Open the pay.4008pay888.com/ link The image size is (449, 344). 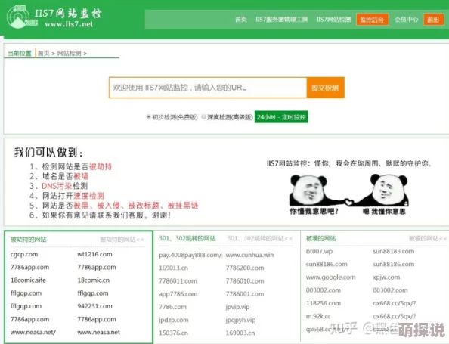pyautogui.click(x=190, y=255)
